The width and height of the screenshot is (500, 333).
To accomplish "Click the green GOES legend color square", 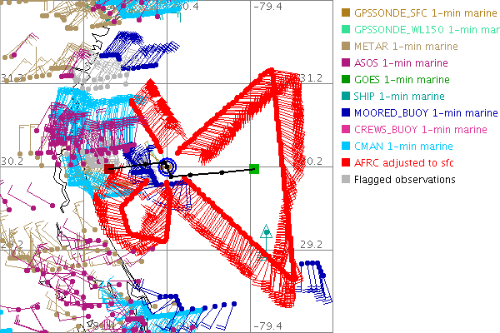I will pos(346,79).
